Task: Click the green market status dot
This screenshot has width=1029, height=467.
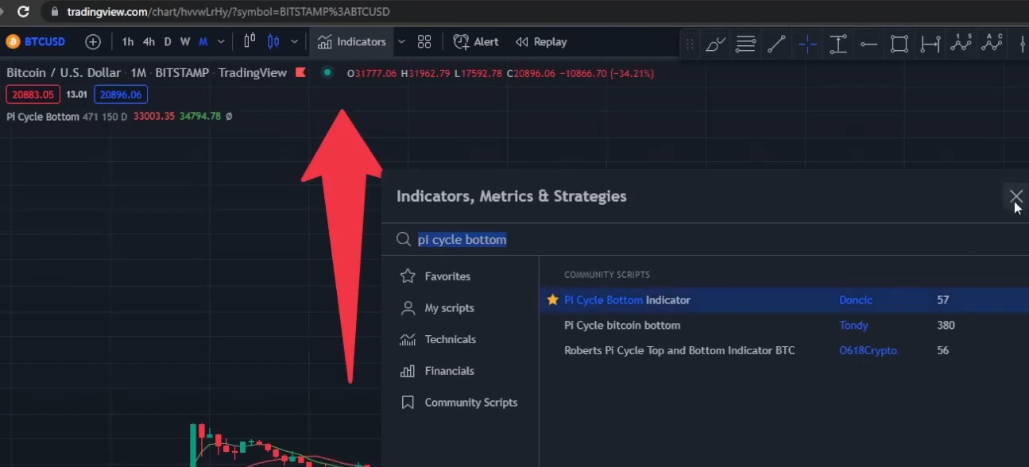Action: coord(327,72)
